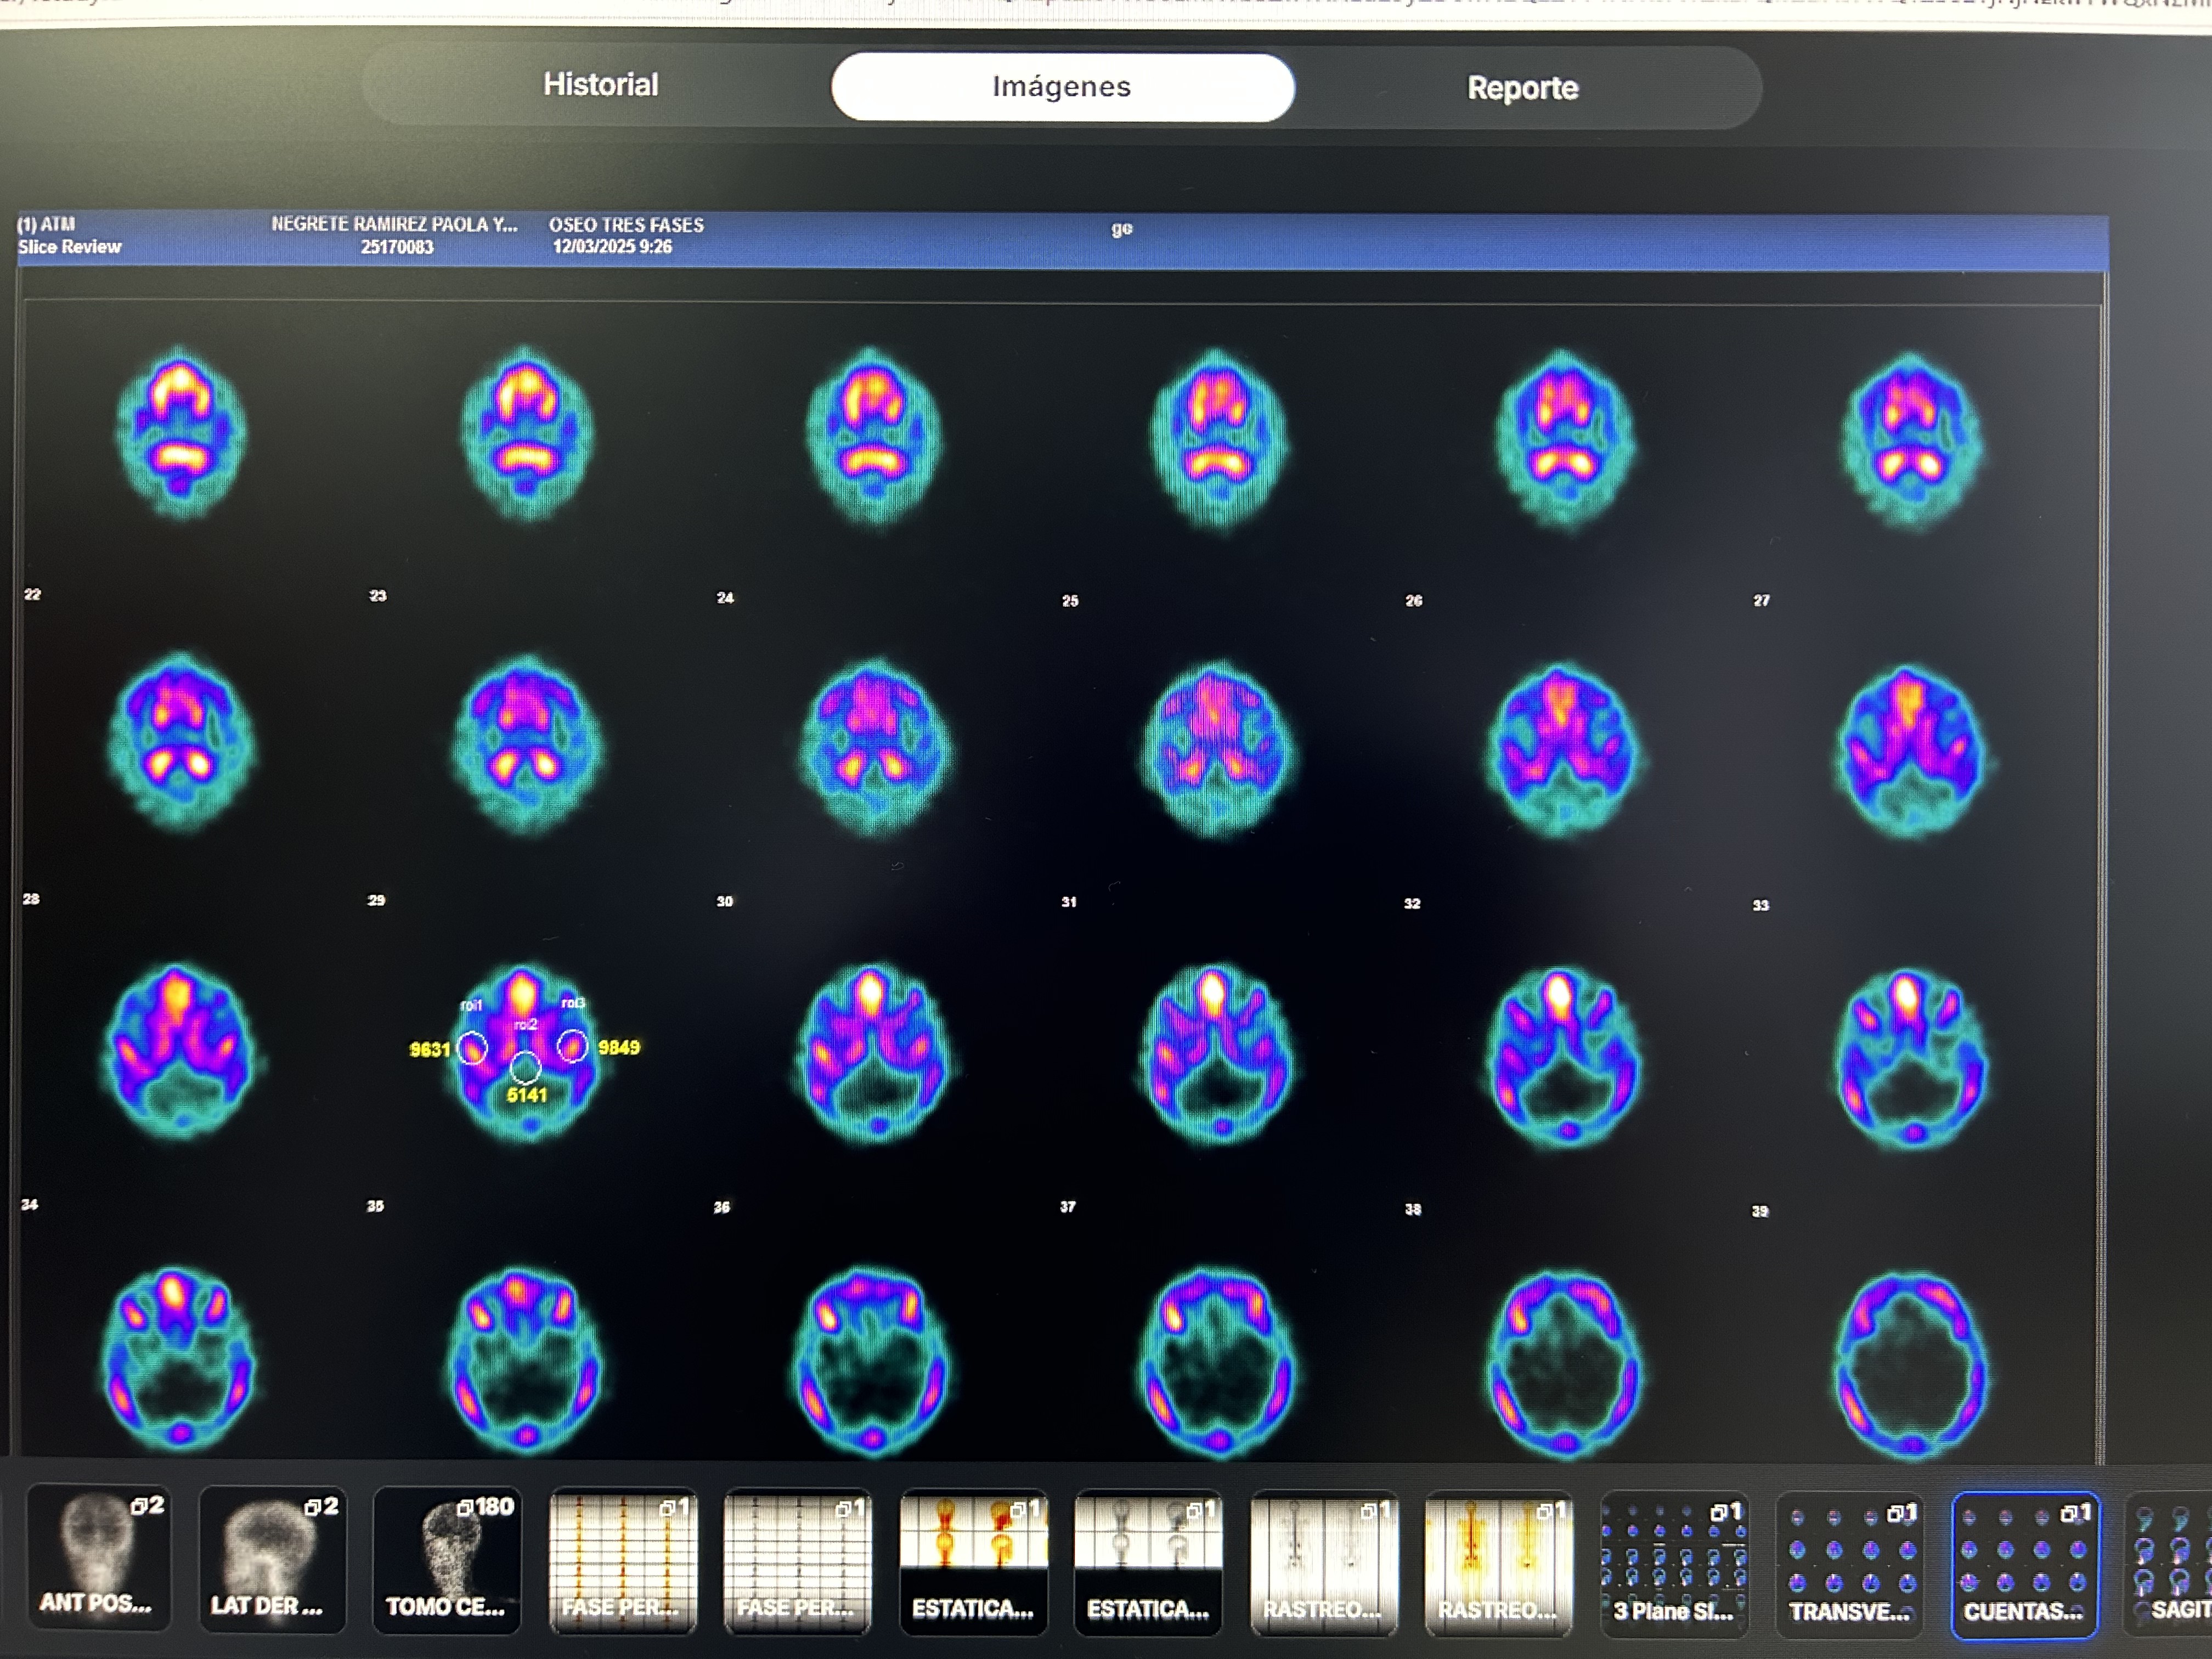This screenshot has width=2212, height=1659.
Task: Click the ROI count value 9631
Action: (429, 1049)
